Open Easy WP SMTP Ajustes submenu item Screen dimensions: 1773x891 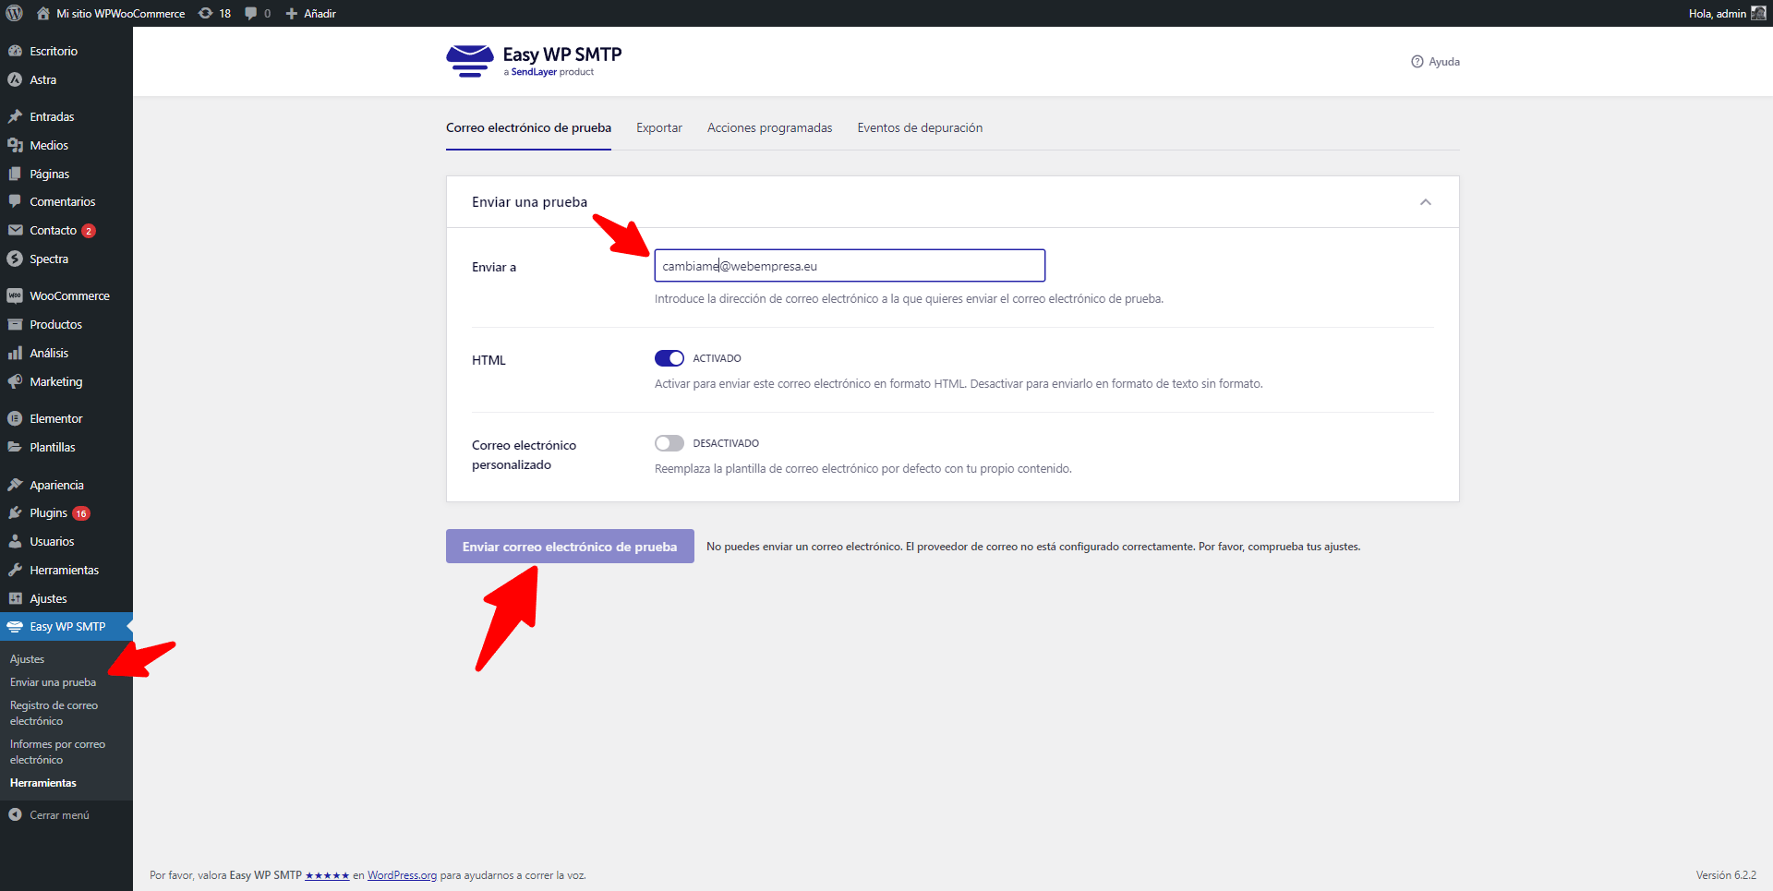[28, 659]
